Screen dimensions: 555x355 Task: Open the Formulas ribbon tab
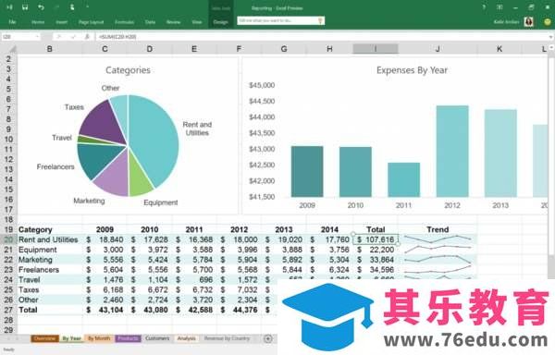[124, 22]
